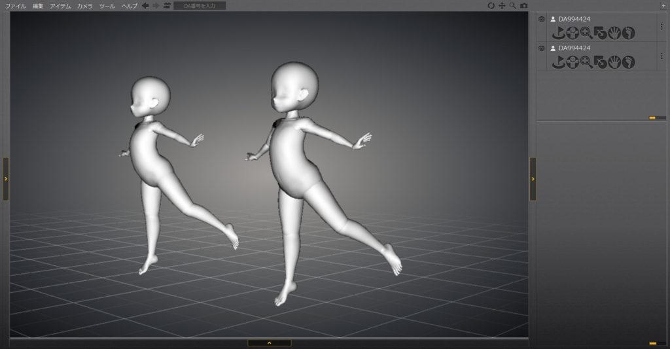Toggle visibility of the second DA994424 model
This screenshot has height=349, width=670.
(542, 48)
